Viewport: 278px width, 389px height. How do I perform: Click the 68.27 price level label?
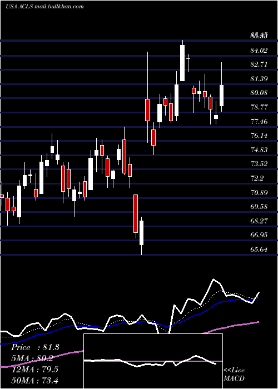(x=259, y=221)
